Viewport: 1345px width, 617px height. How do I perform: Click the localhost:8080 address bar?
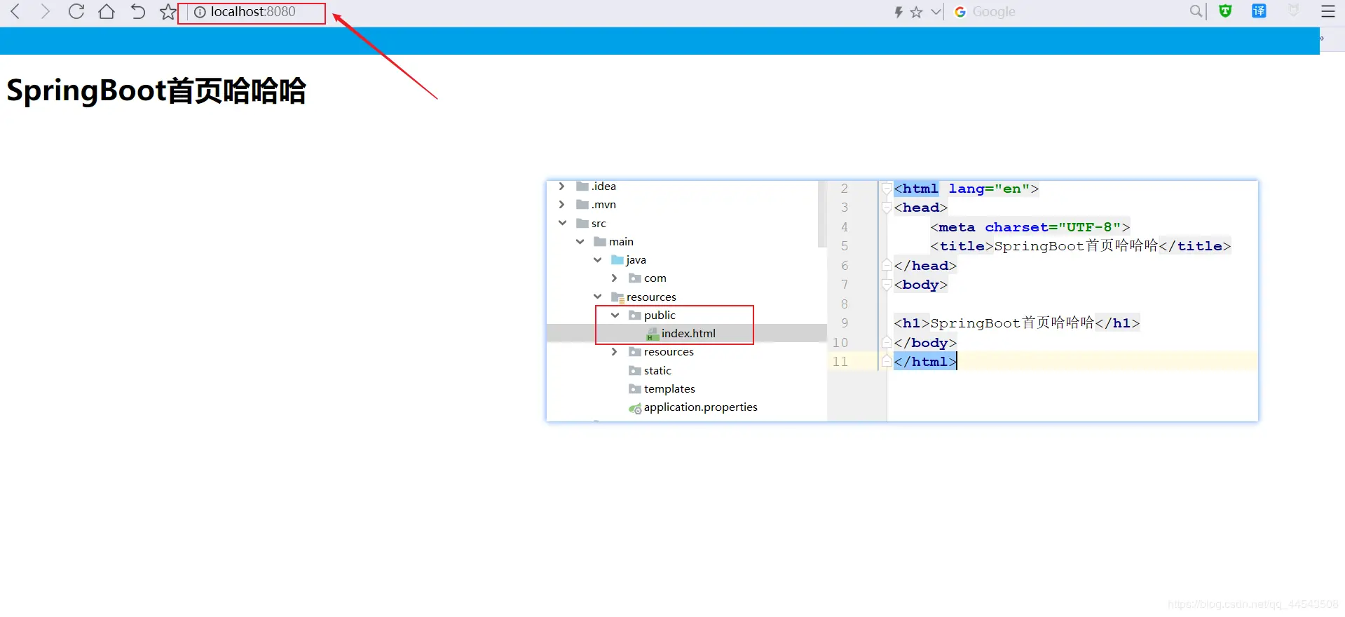[x=252, y=13]
